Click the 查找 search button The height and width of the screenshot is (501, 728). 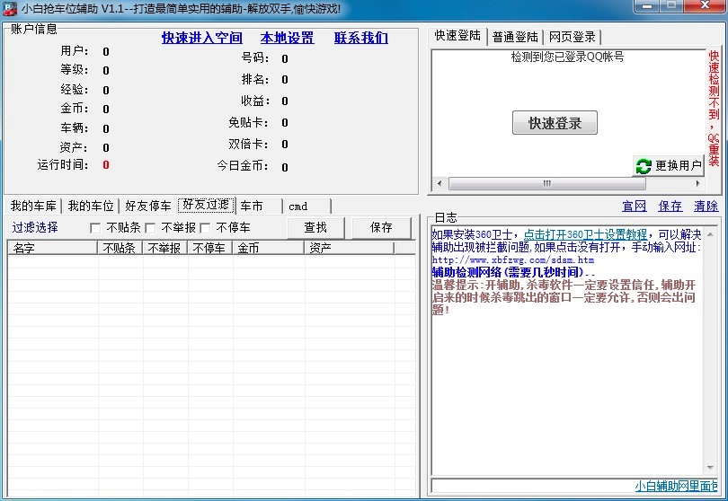pos(315,228)
